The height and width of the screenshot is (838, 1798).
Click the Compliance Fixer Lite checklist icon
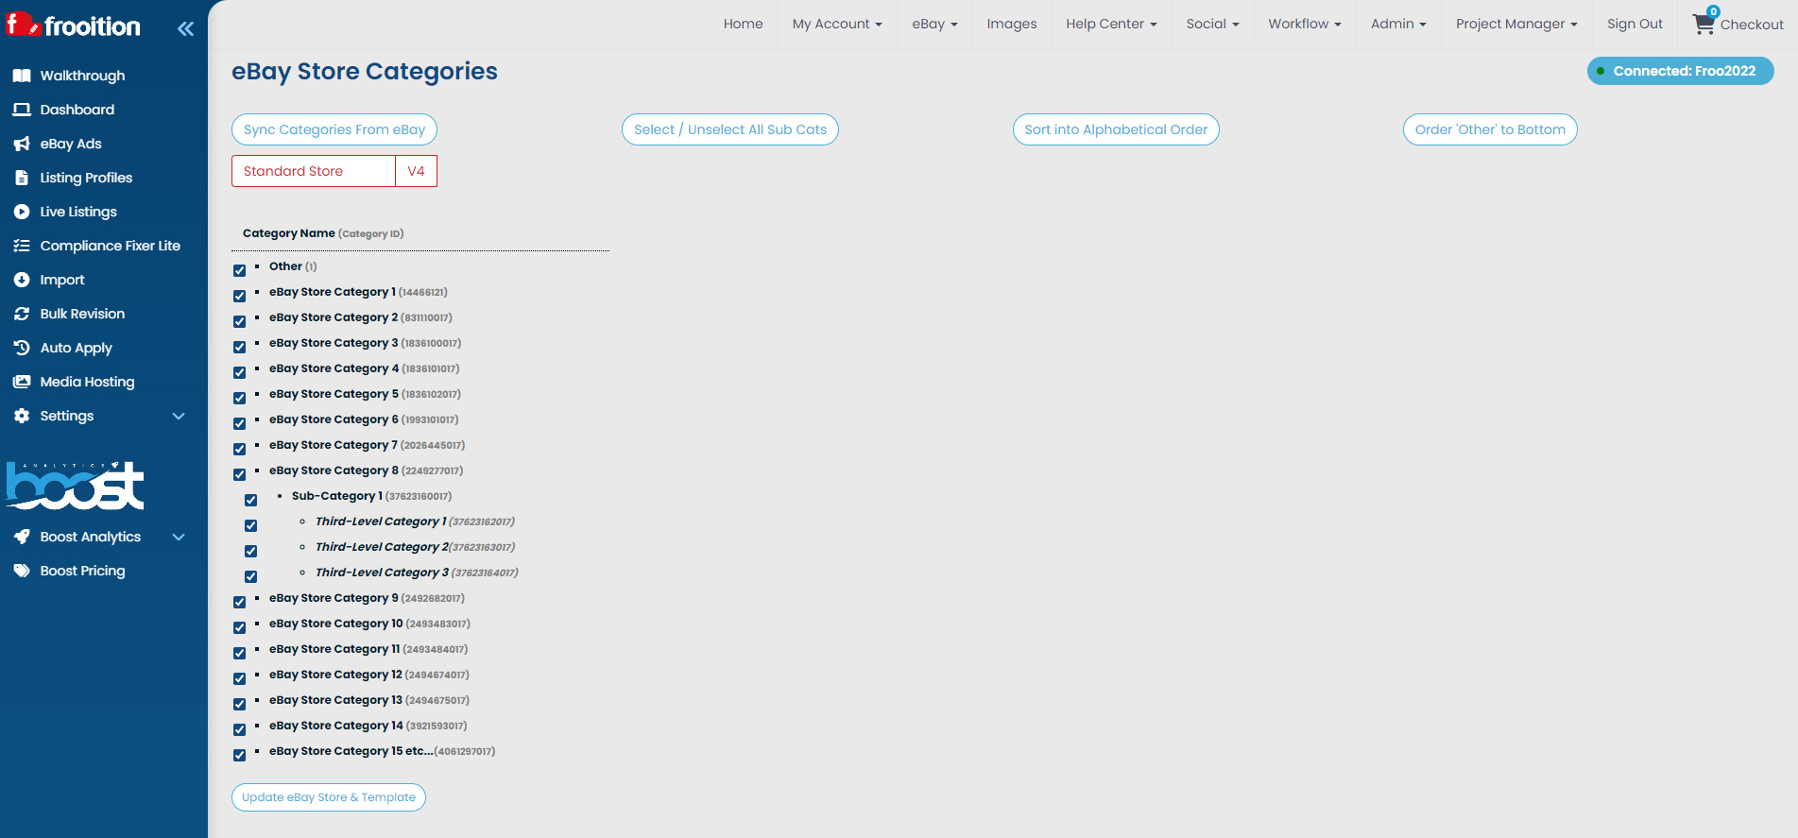click(22, 246)
